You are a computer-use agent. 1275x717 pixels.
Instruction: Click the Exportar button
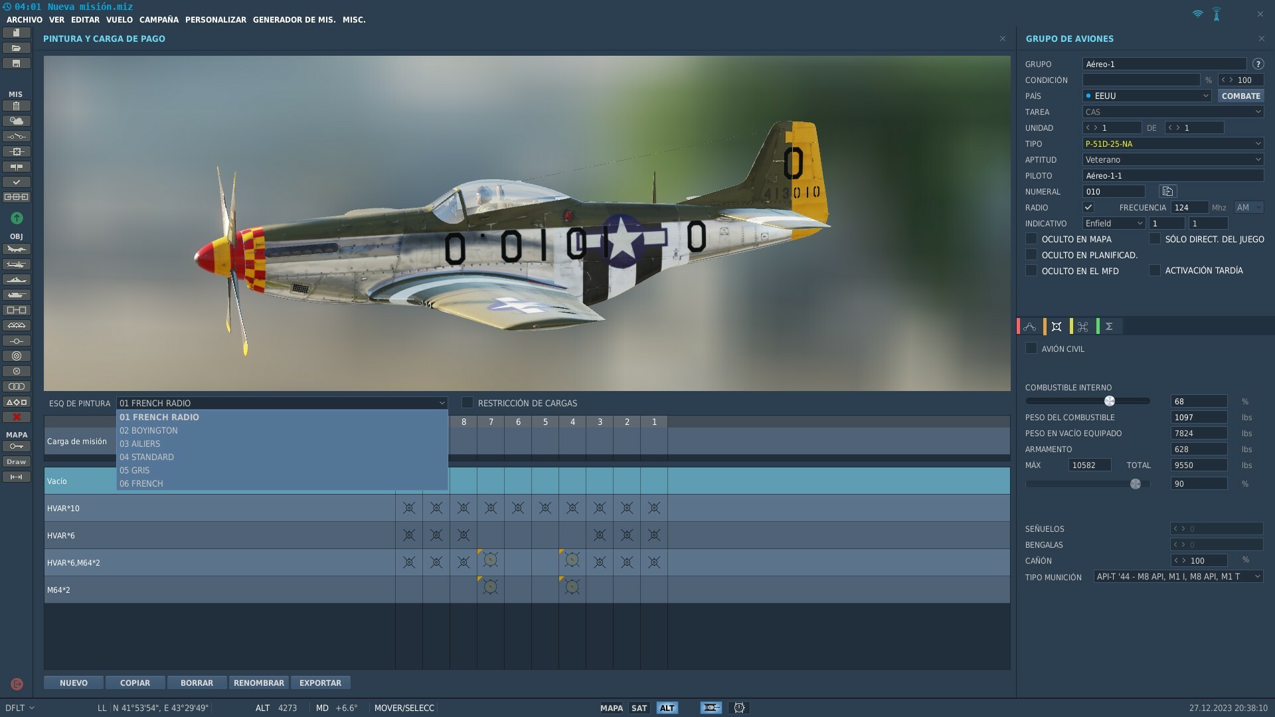point(320,682)
